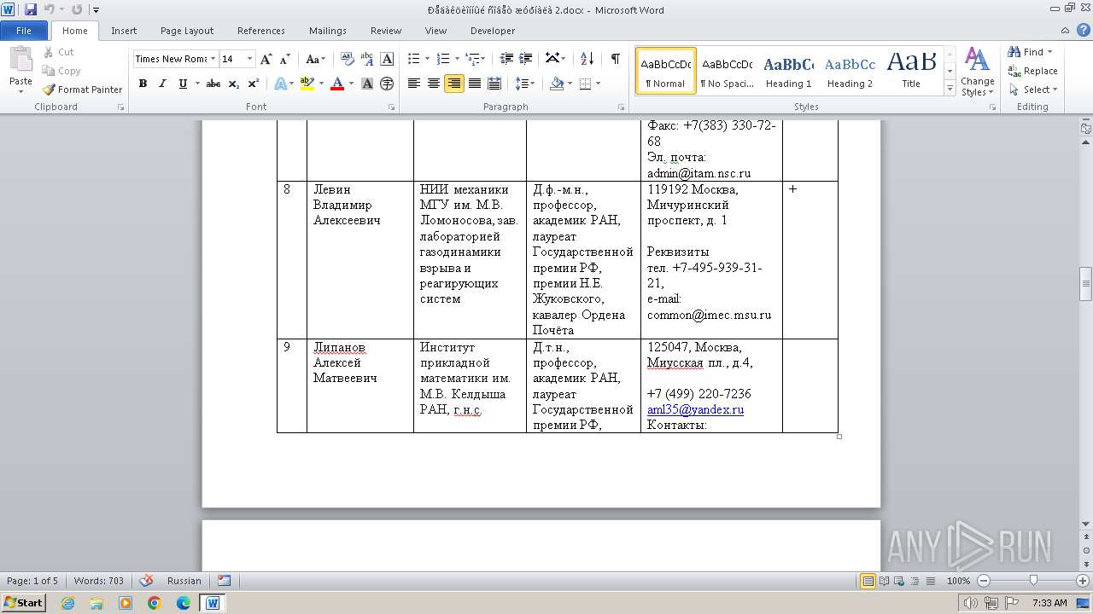Apply paragraph shading color
This screenshot has width=1093, height=614.
pyautogui.click(x=558, y=84)
